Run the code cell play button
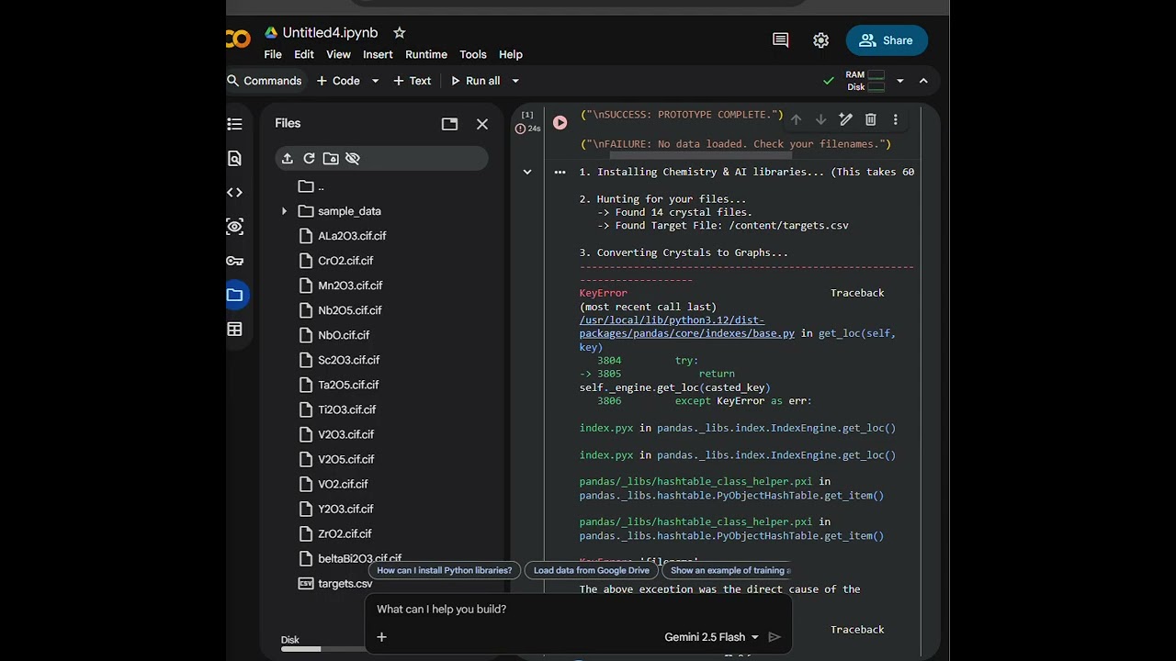 click(560, 122)
